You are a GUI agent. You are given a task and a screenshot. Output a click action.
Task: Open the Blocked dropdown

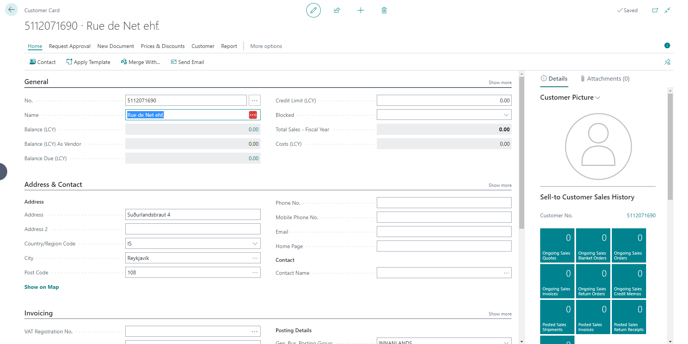(506, 115)
